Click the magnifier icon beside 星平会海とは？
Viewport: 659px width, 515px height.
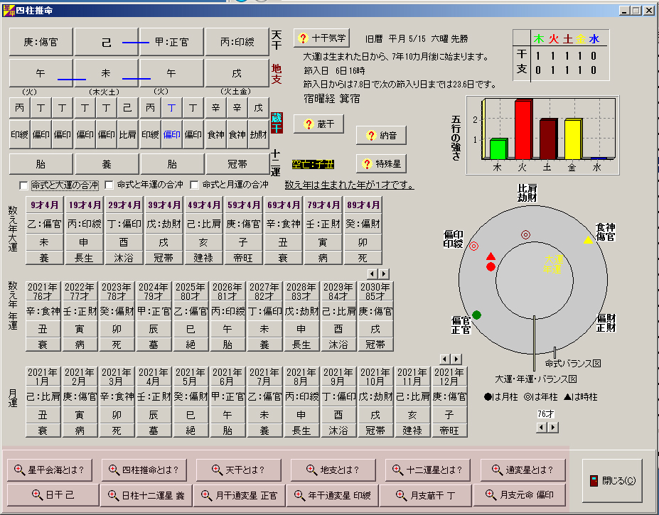click(19, 470)
